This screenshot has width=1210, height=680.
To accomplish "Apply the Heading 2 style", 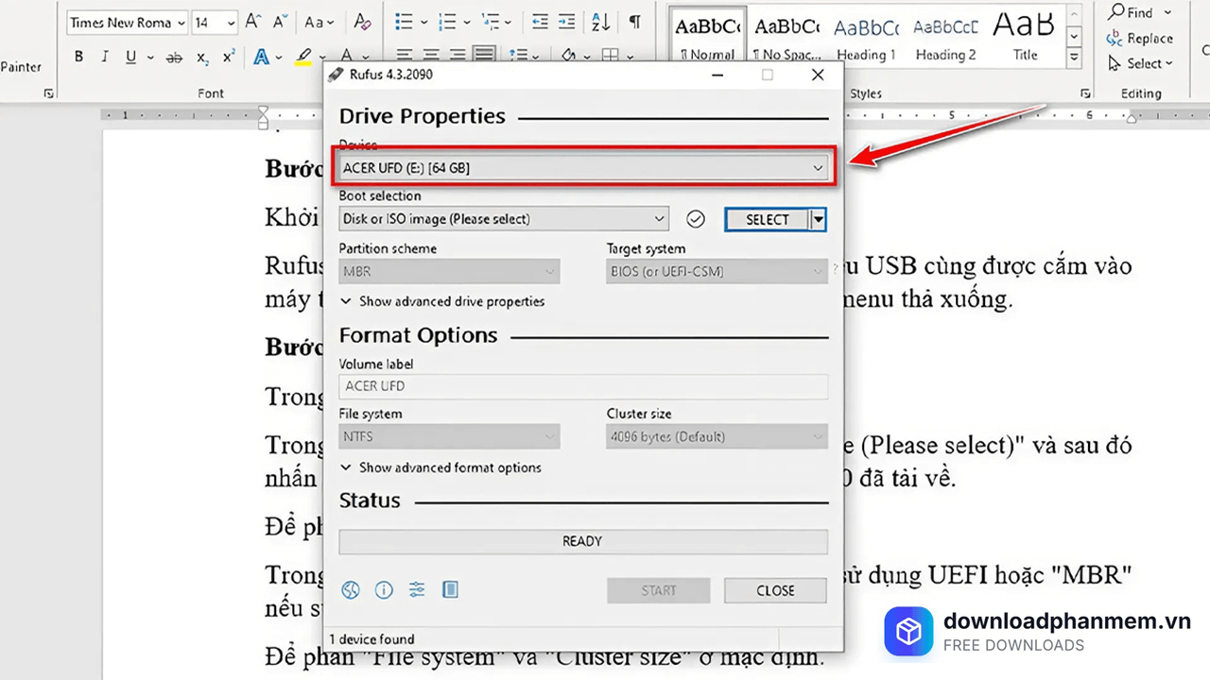I will point(945,36).
